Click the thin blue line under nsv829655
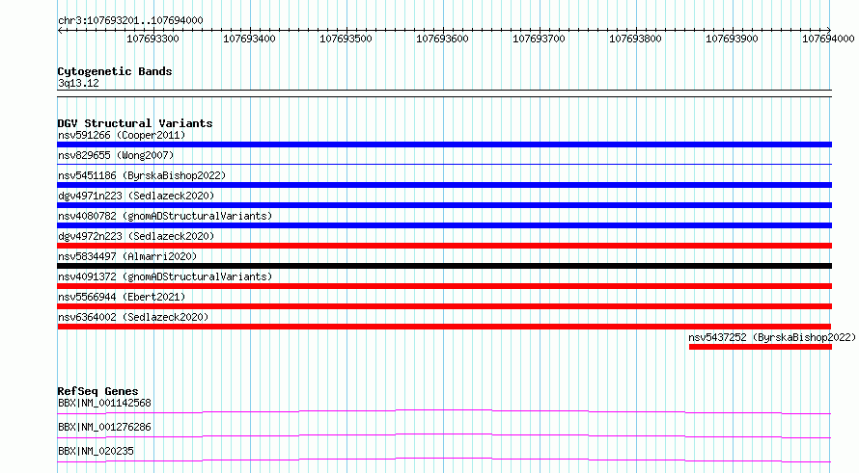859x473 pixels. coord(444,164)
